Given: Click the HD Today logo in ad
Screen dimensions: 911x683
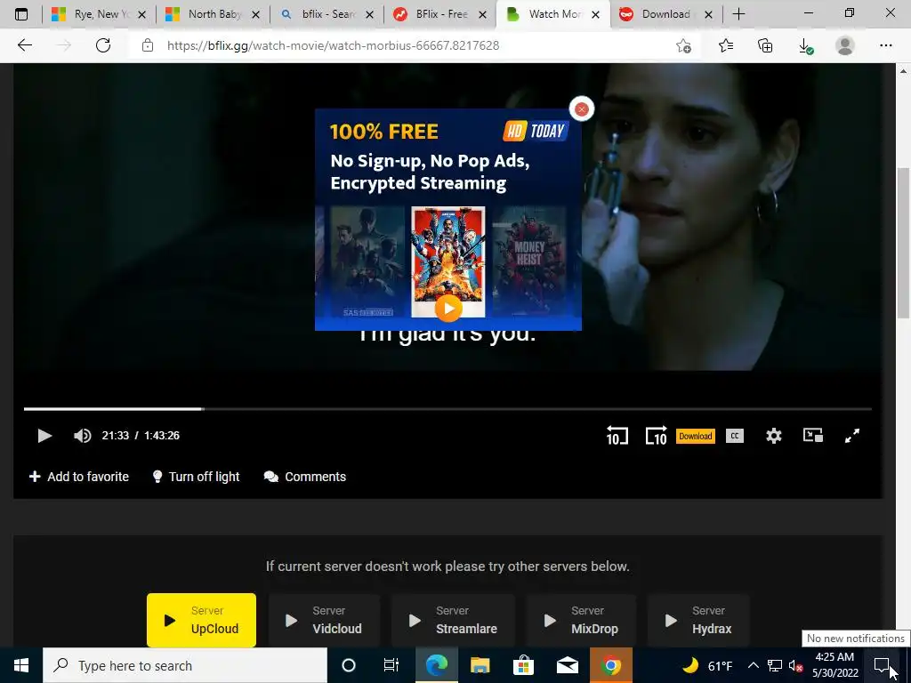Looking at the screenshot, I should [x=535, y=132].
